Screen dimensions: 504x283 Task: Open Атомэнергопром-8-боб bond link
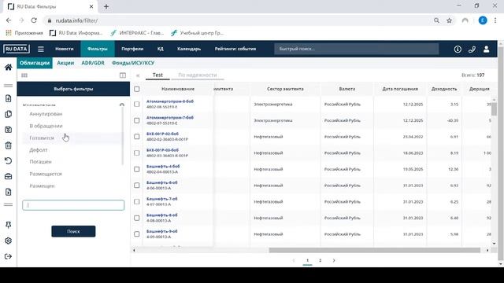pos(170,101)
